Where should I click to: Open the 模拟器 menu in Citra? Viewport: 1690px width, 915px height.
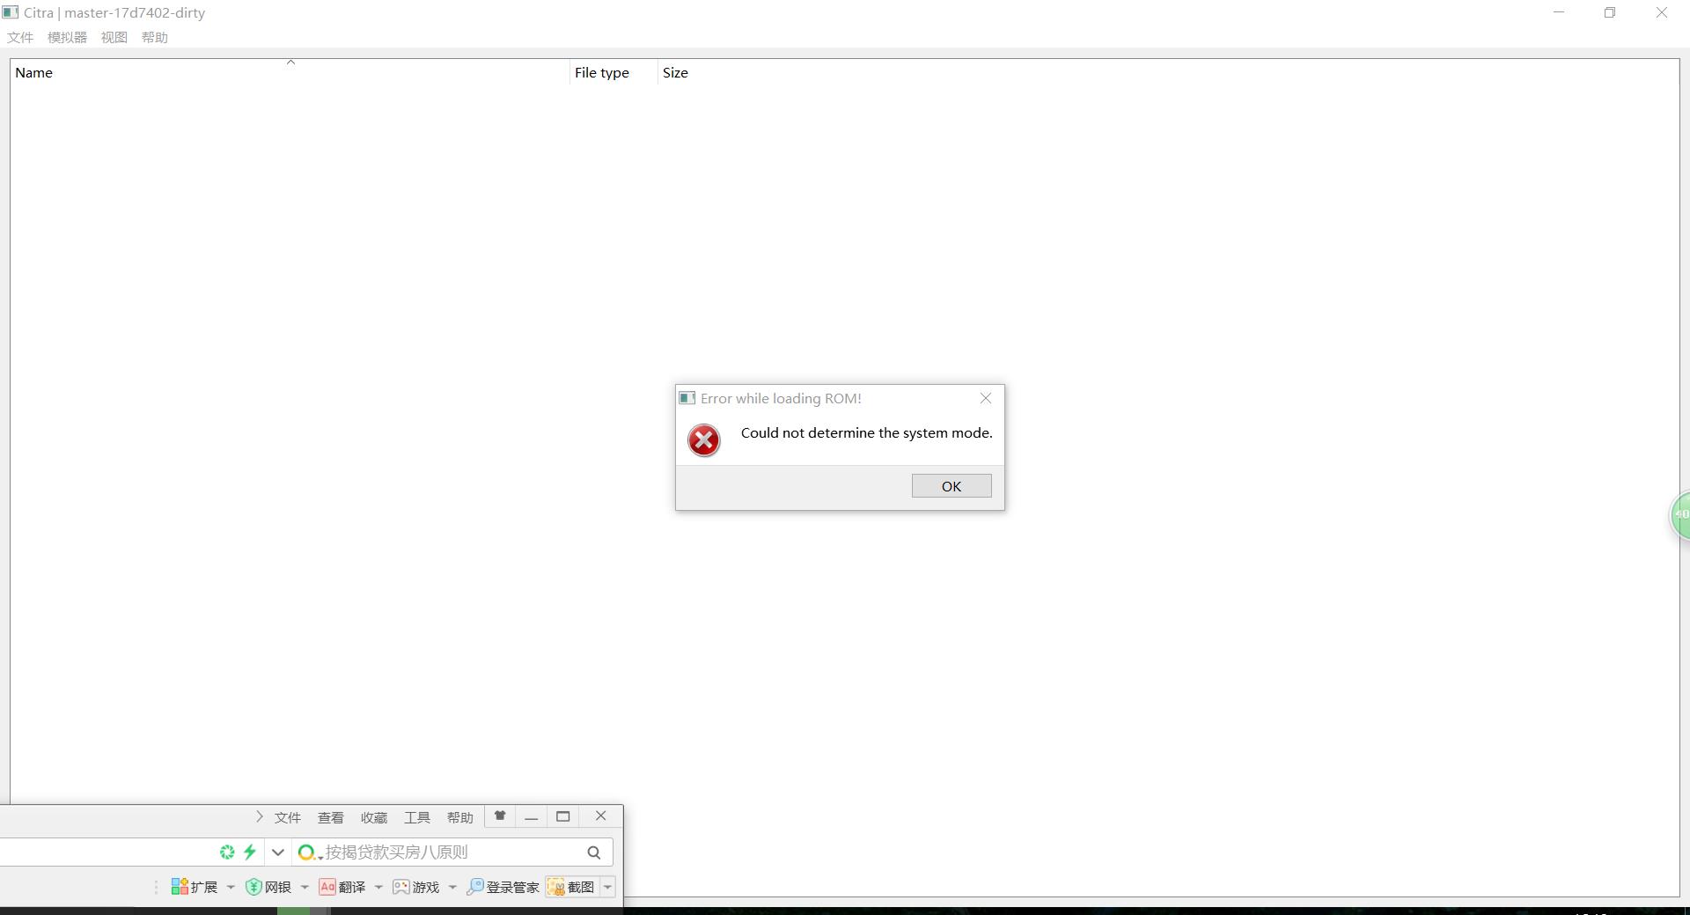coord(67,37)
